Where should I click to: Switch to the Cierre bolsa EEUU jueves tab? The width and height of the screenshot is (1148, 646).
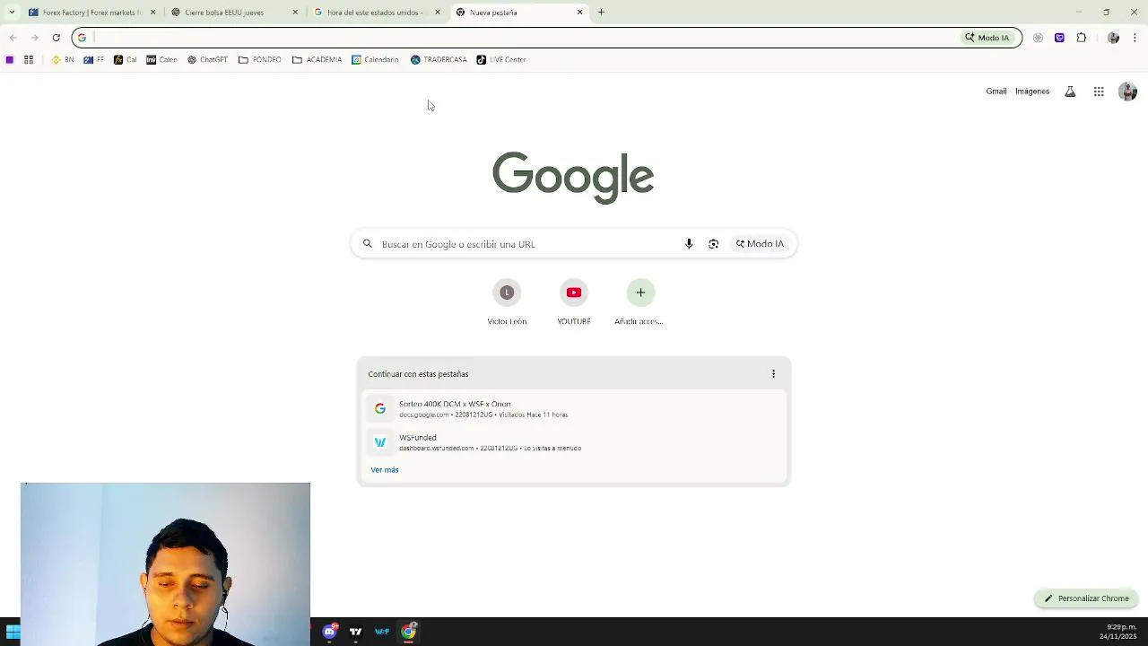pyautogui.click(x=235, y=13)
